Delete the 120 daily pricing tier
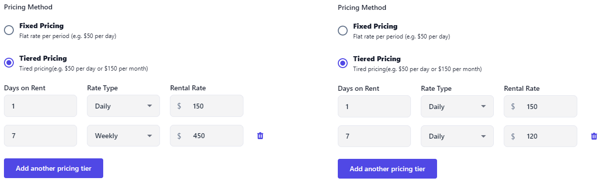602x185 pixels. coord(594,136)
